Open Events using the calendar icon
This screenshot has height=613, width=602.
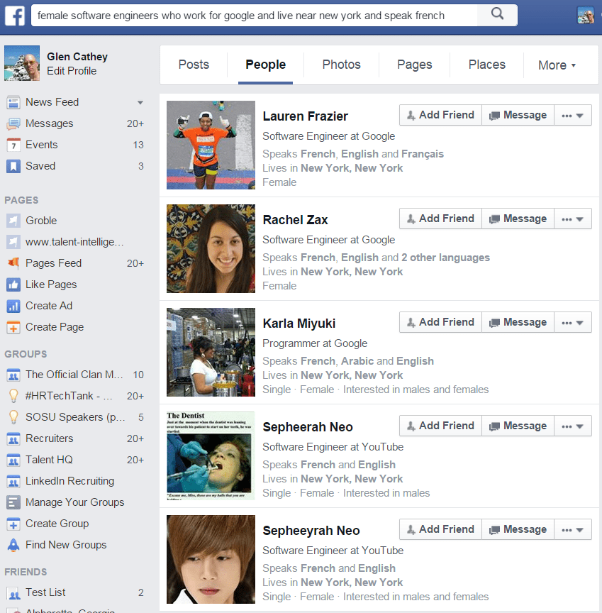click(x=13, y=144)
